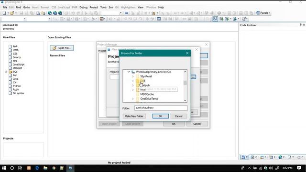306x172 pixels.
Task: Open the top toolbar combo box dropdown
Action: click(120, 13)
